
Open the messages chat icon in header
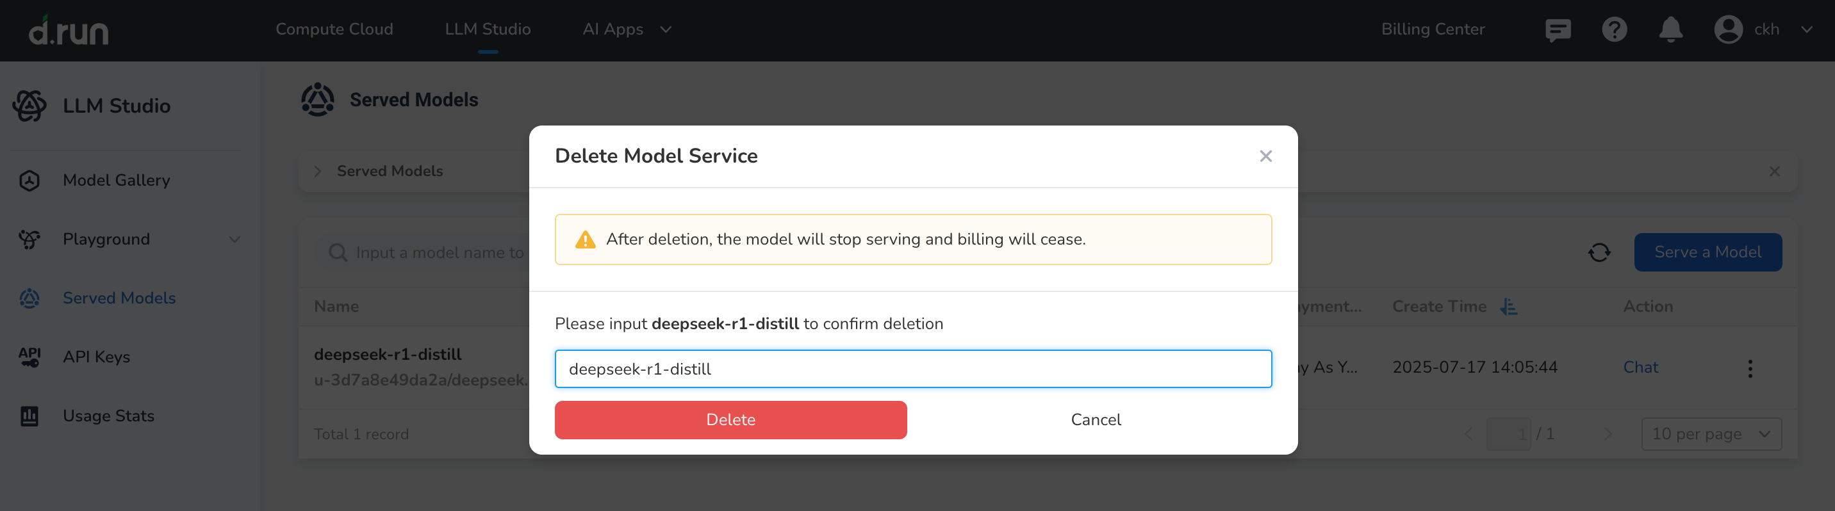[x=1558, y=30]
